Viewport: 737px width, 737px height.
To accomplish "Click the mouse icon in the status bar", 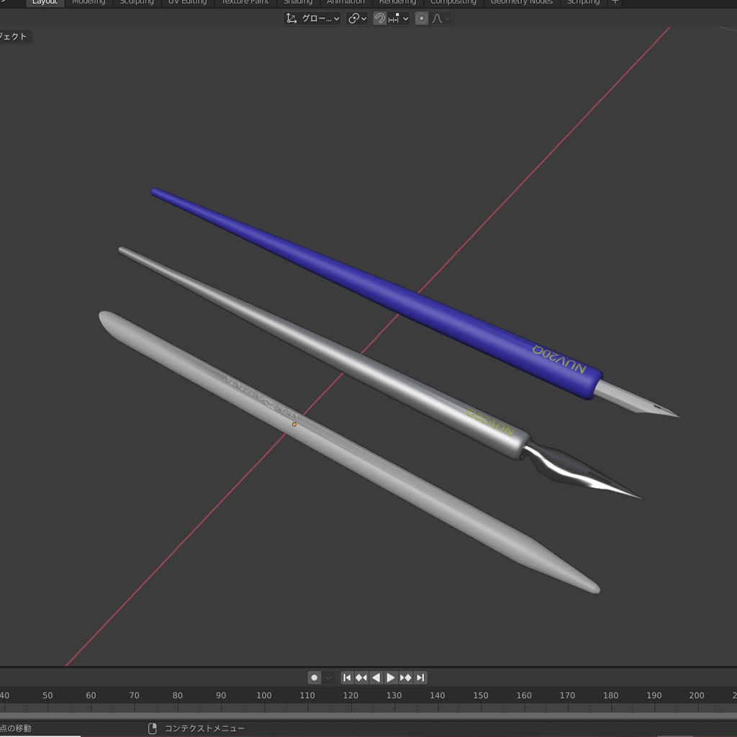I will pyautogui.click(x=153, y=728).
